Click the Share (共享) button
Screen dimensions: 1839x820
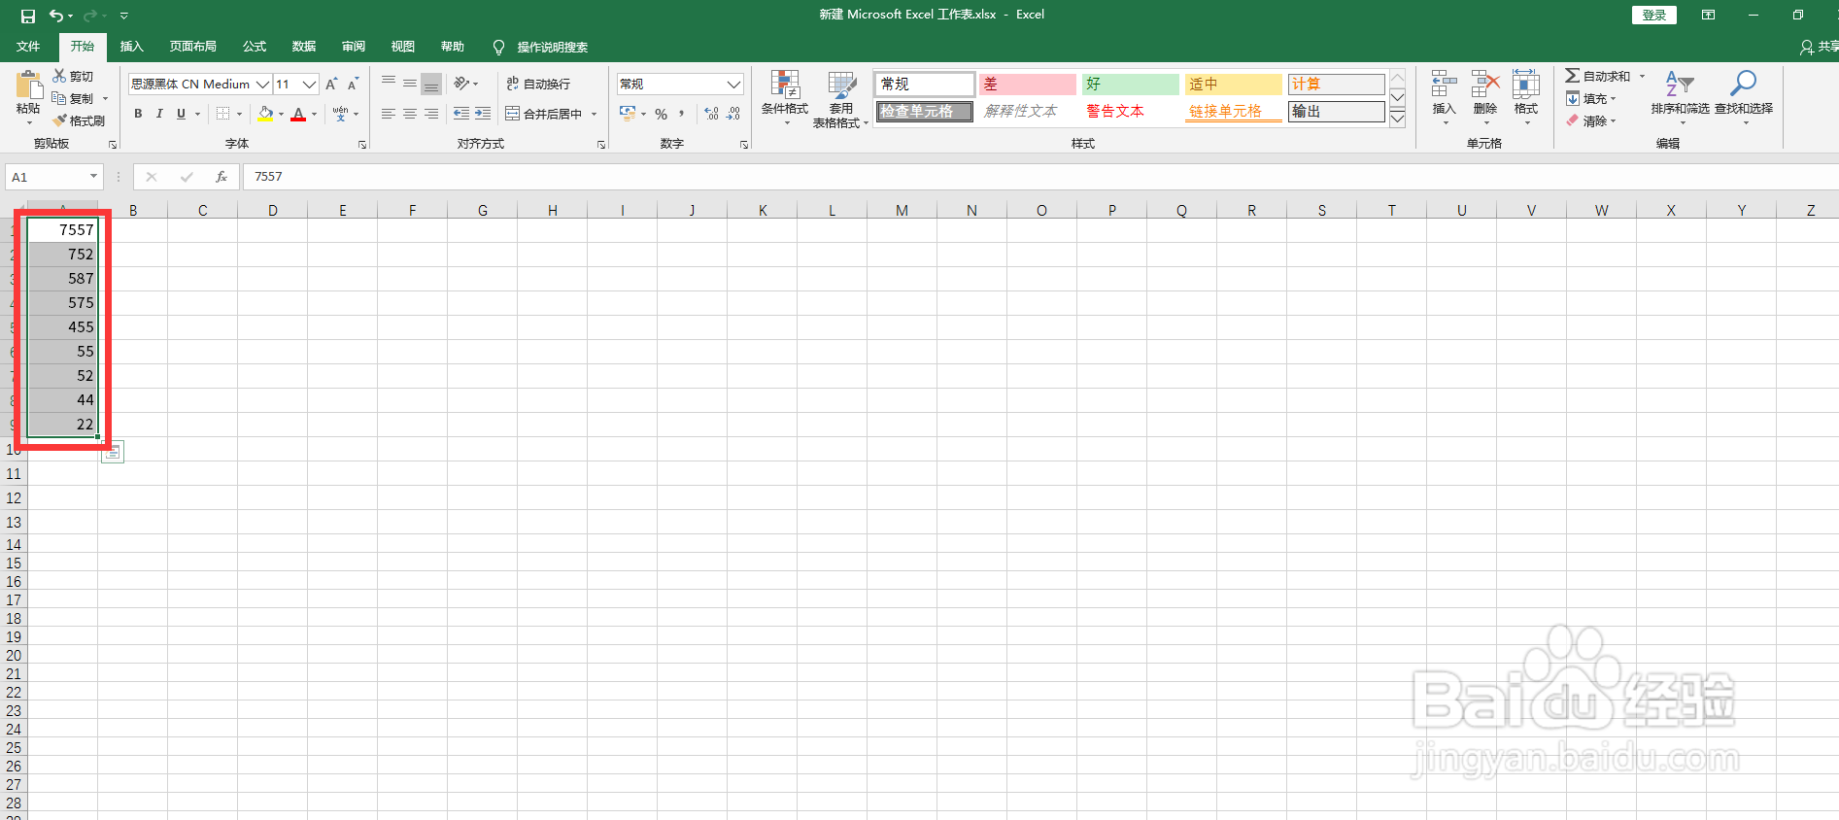1819,47
